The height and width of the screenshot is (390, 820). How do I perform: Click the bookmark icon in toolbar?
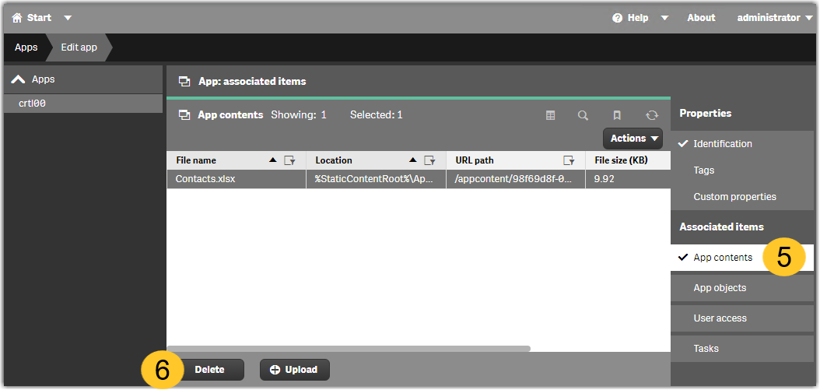point(617,115)
